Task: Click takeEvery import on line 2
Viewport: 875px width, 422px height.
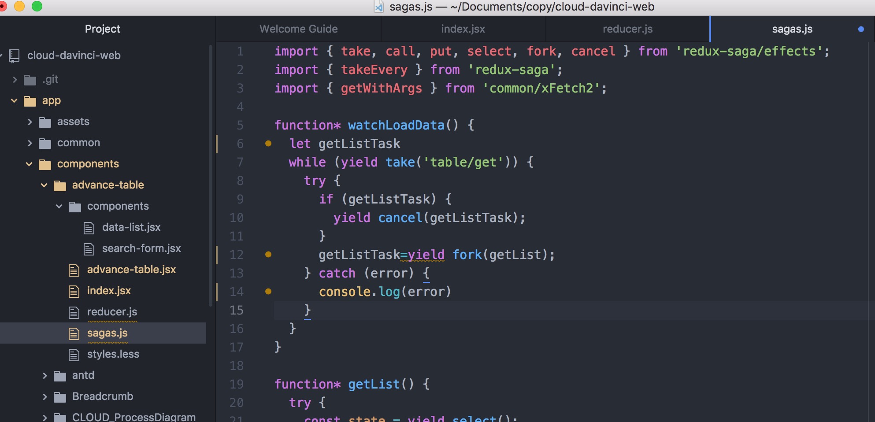Action: 374,70
